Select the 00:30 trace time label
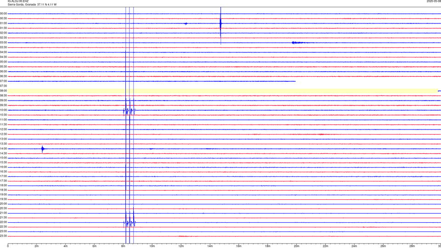Screen dimensions: 441x248 pos(3,18)
